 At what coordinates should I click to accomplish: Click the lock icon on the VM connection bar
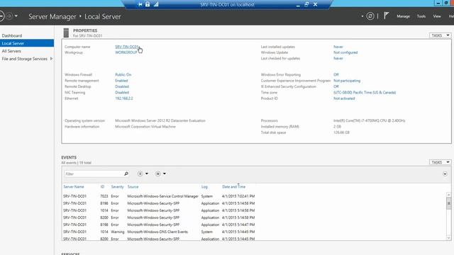[148, 4]
